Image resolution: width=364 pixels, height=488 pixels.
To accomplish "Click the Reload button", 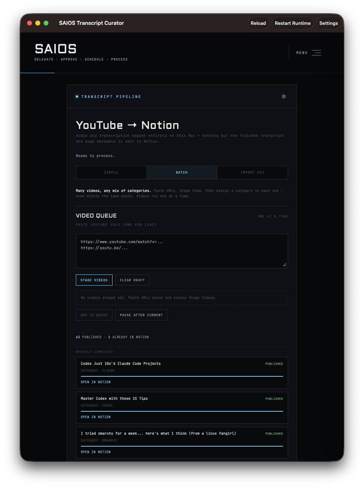I will tap(258, 23).
